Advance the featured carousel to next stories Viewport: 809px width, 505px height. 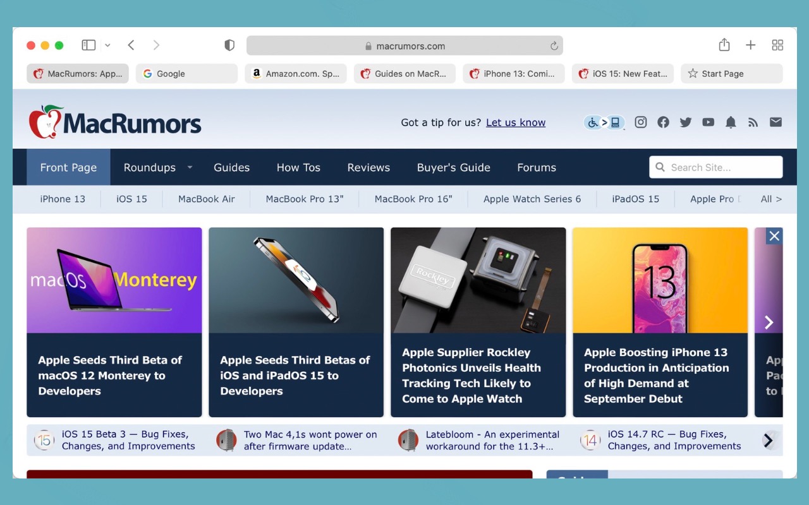[x=769, y=323]
